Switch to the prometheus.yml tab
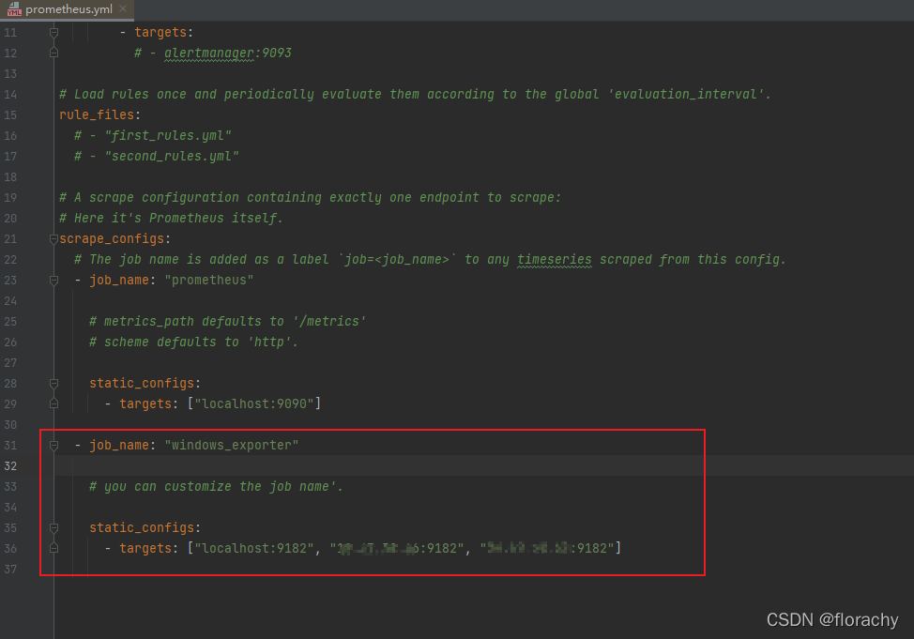The height and width of the screenshot is (639, 914). [x=70, y=9]
